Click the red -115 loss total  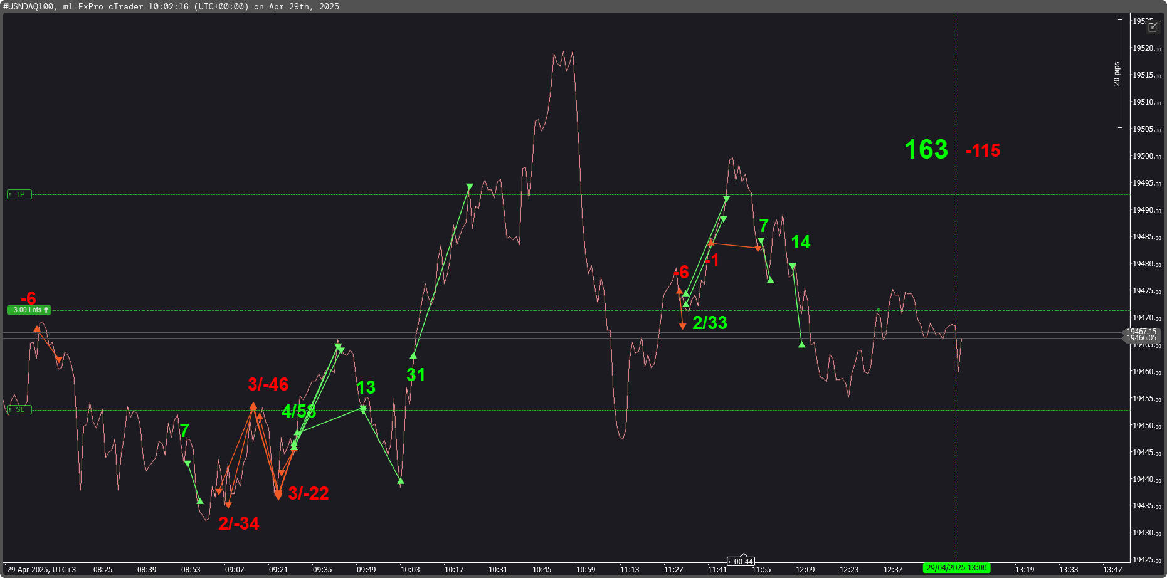983,150
